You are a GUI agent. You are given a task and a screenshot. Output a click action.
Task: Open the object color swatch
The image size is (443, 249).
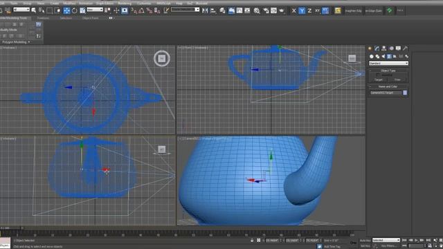[x=405, y=93]
